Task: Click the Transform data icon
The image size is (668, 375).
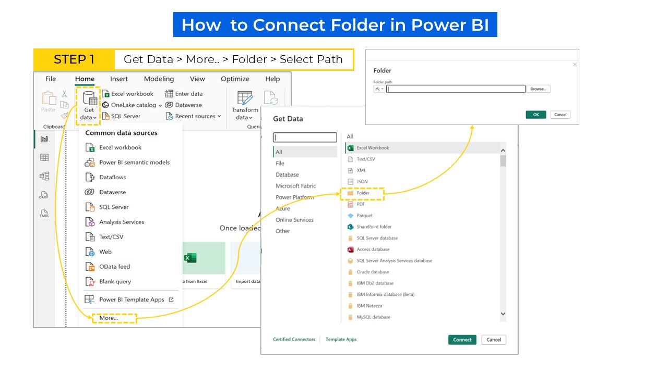Action: pos(245,98)
